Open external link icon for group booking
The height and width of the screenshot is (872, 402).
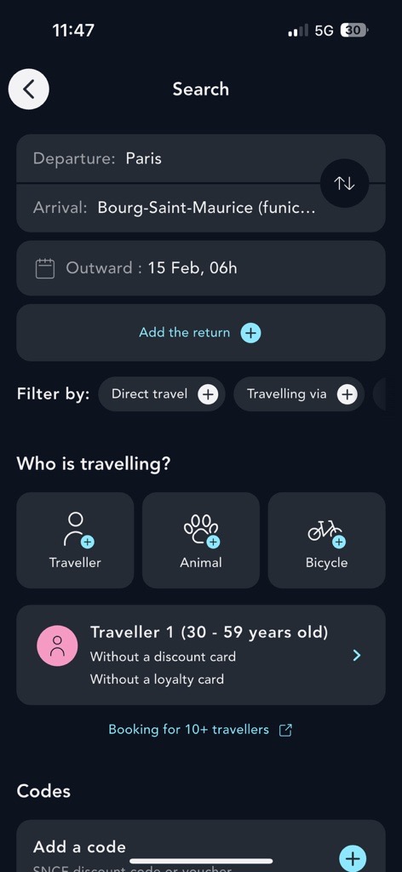coord(285,730)
